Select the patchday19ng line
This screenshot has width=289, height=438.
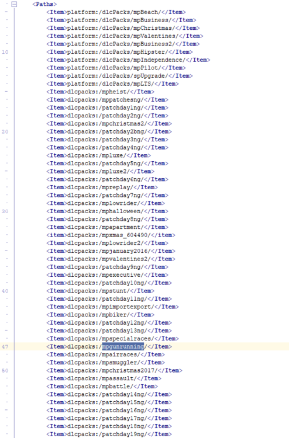coord(109,434)
